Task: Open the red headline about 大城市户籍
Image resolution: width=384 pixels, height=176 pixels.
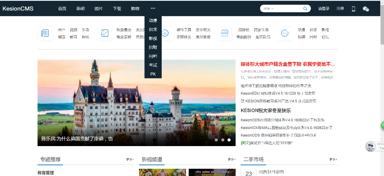Action: [288, 64]
